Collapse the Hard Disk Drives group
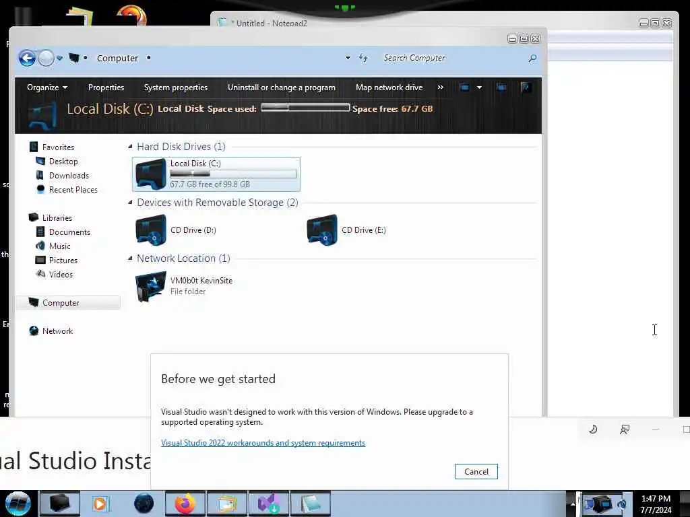 coord(130,146)
